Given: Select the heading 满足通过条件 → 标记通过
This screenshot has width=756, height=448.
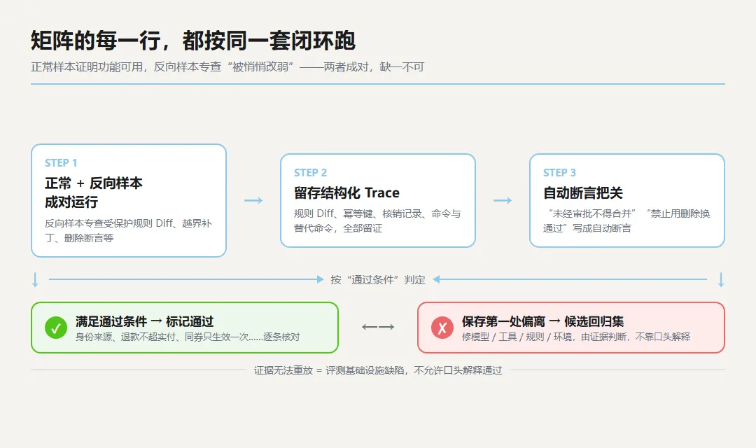Looking at the screenshot, I should [145, 321].
